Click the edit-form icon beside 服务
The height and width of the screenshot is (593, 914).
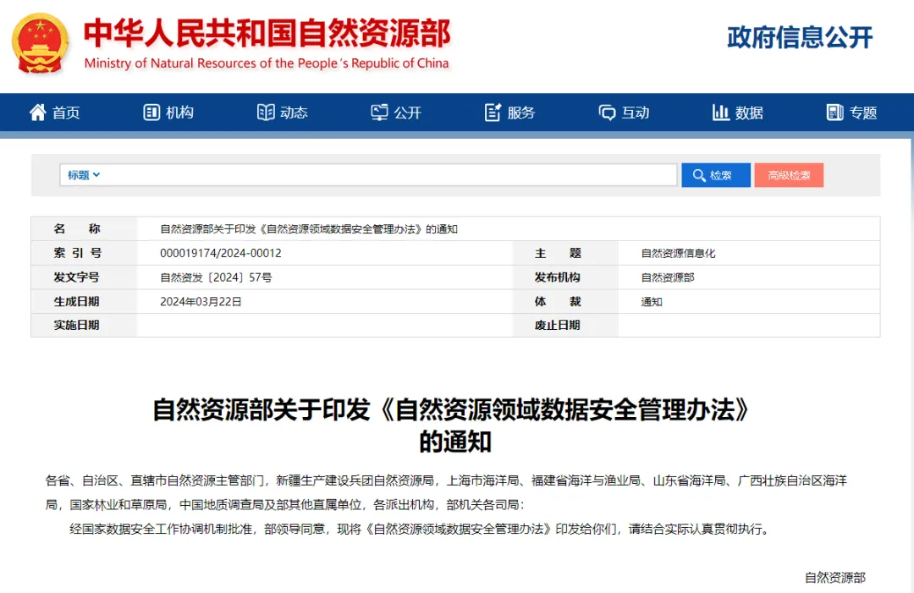click(x=493, y=113)
